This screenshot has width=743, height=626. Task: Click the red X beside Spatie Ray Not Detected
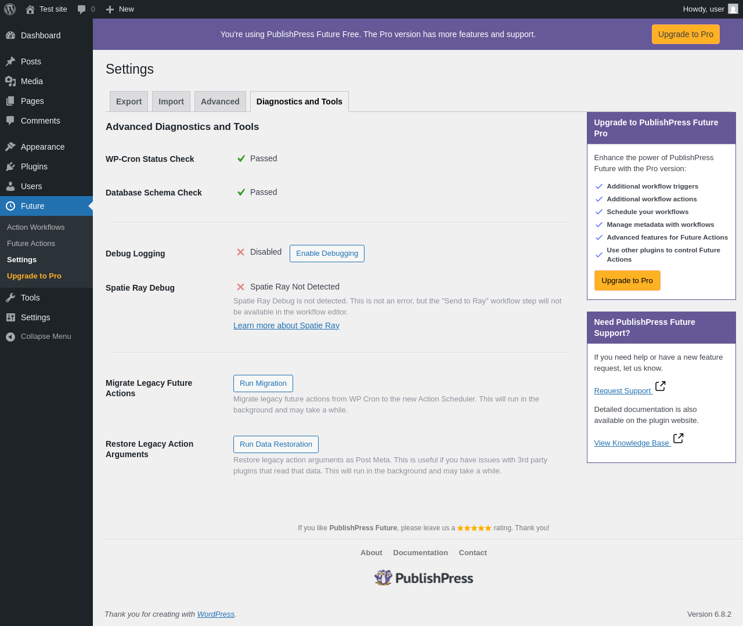[x=240, y=287]
